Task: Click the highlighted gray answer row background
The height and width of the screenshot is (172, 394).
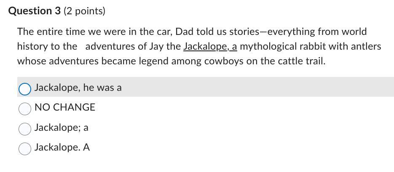Action: tap(206, 87)
